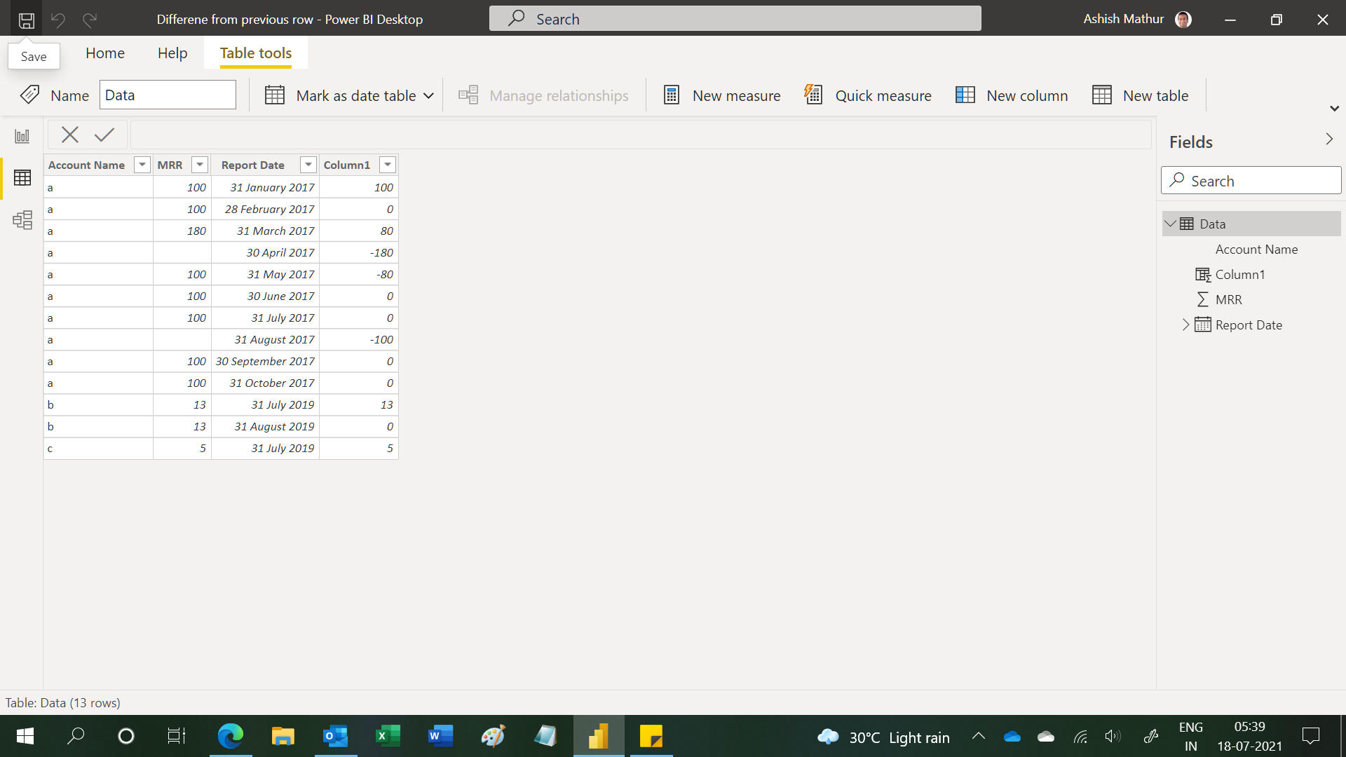Image resolution: width=1346 pixels, height=757 pixels.
Task: Click the formula bar input area
Action: [x=641, y=135]
